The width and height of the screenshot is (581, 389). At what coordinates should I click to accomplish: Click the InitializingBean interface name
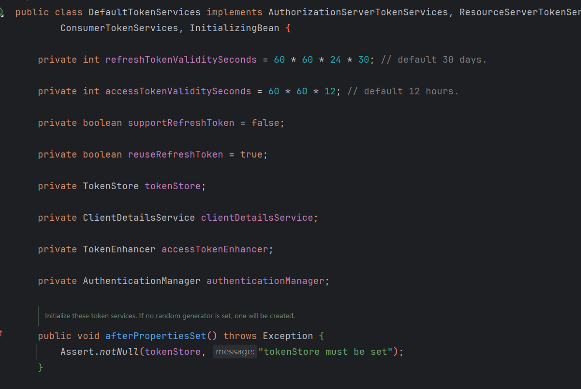pyautogui.click(x=235, y=28)
